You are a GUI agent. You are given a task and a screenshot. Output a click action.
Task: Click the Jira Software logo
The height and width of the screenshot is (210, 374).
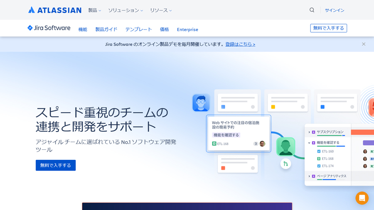[x=49, y=28]
